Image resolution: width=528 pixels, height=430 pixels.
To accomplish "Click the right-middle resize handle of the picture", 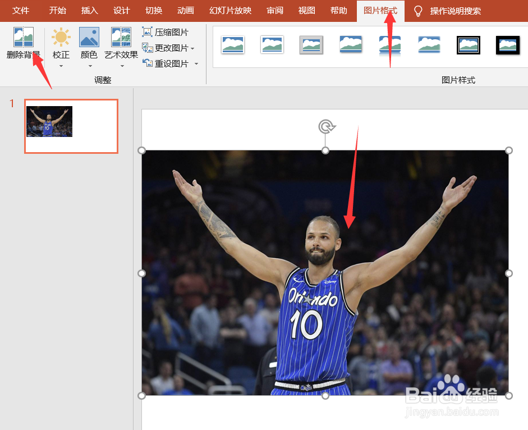I will coord(509,273).
